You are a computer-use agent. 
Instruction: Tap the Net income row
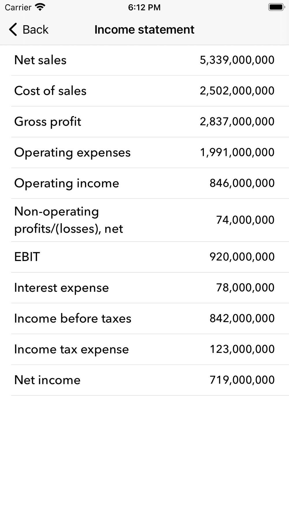point(144,380)
